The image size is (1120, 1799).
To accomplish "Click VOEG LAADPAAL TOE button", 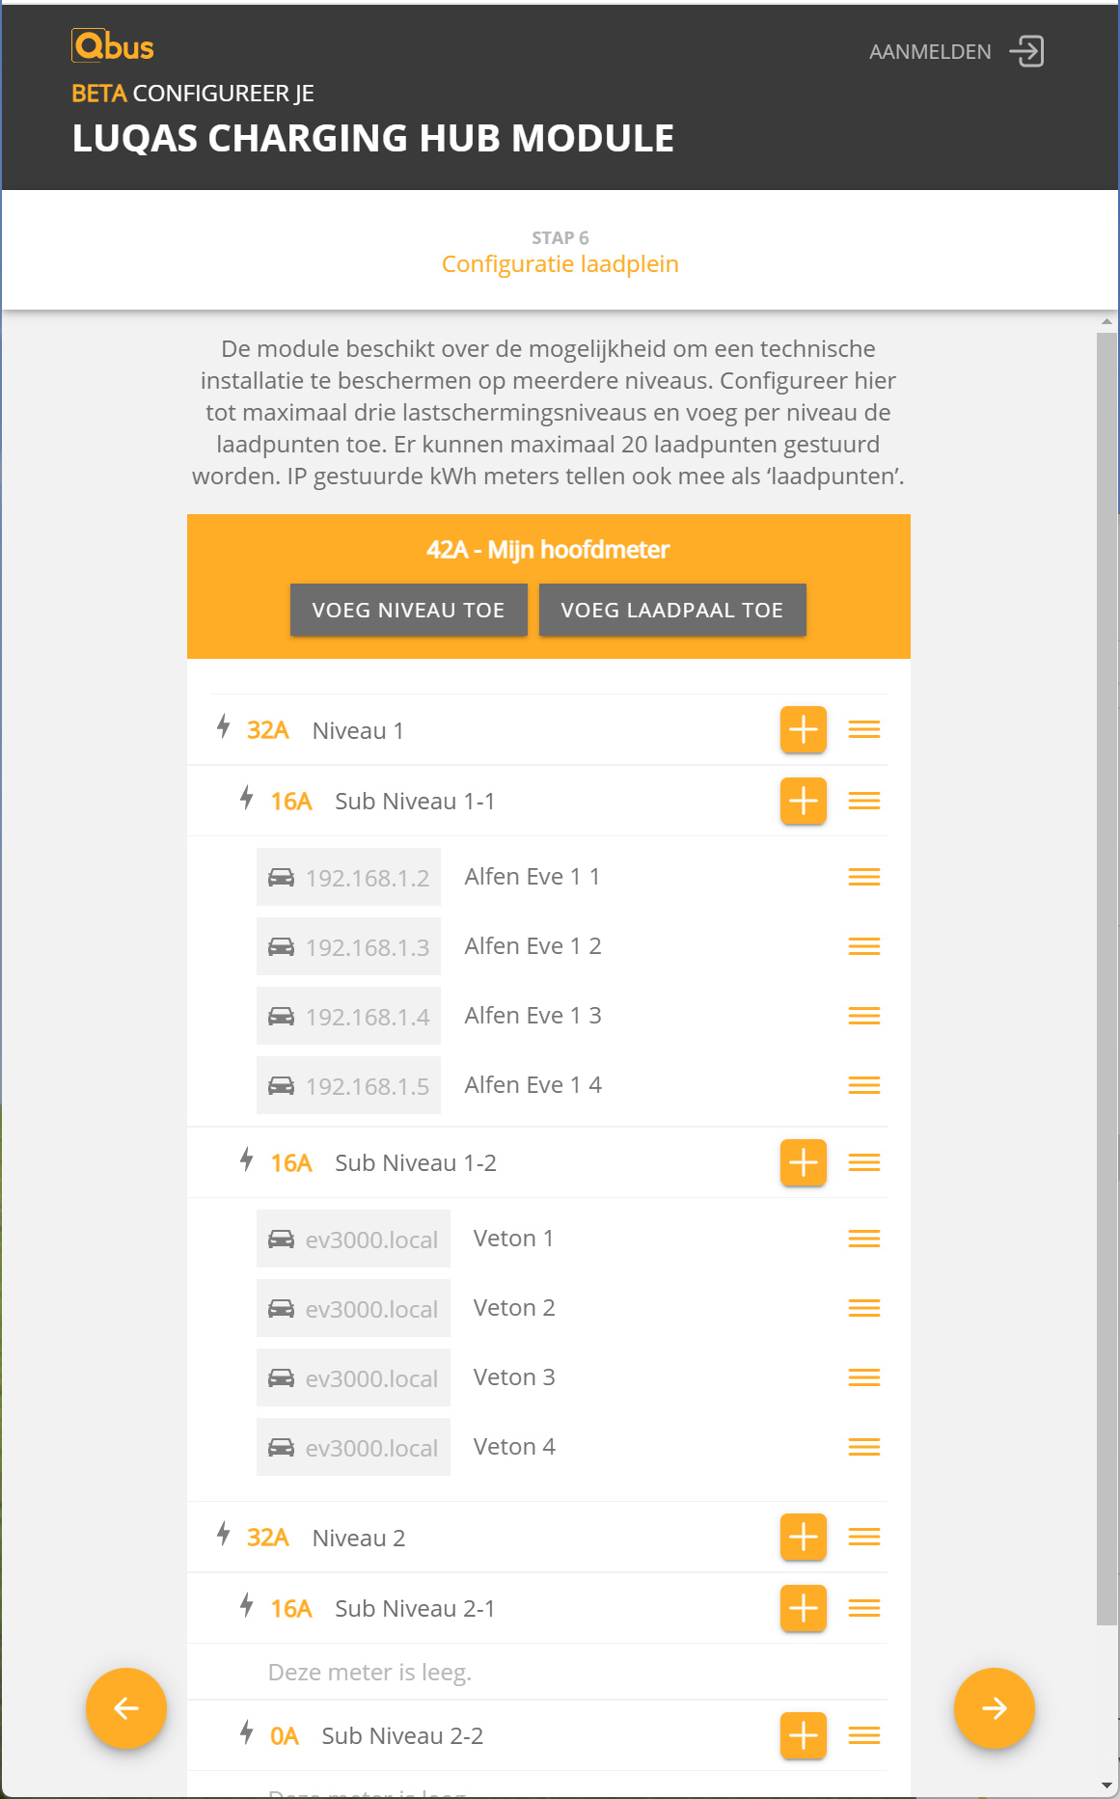I will point(672,610).
